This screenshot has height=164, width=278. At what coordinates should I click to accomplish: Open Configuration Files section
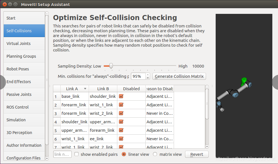click(x=24, y=156)
